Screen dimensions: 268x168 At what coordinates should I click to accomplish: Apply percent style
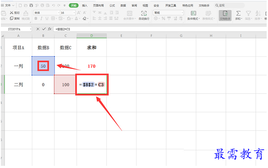(163, 19)
